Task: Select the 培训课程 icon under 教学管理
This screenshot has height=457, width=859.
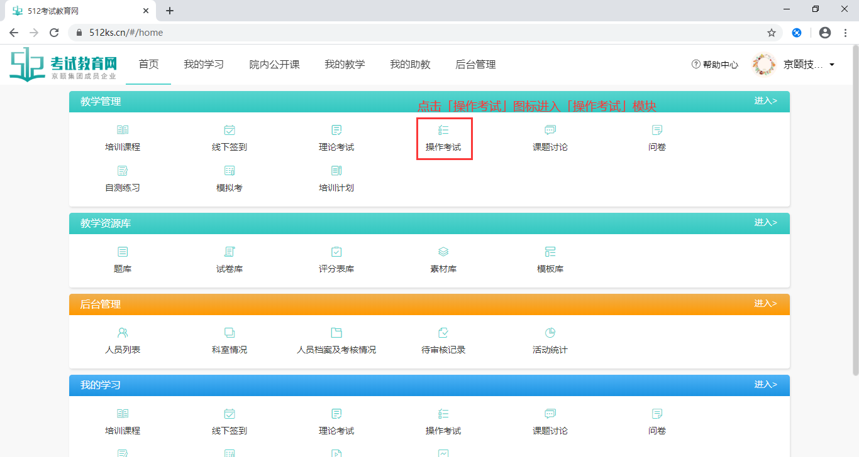Action: click(122, 137)
